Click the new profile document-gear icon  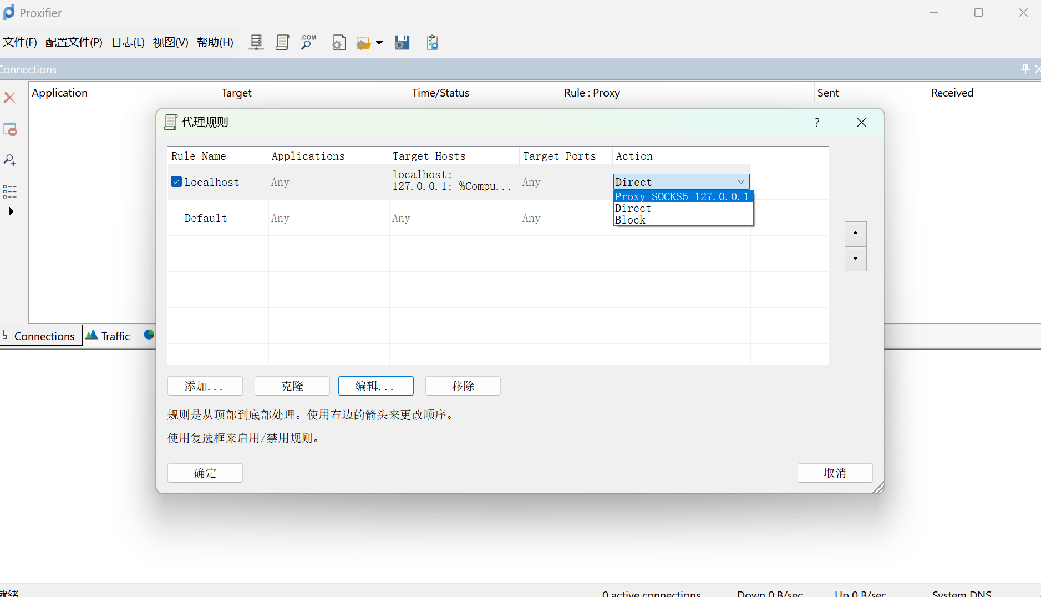click(x=339, y=42)
